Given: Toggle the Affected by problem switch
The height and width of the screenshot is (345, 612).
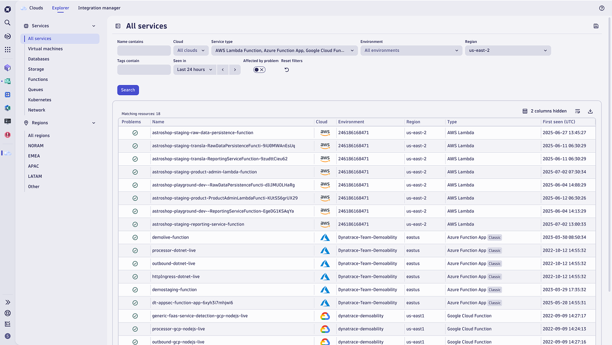Looking at the screenshot, I should 259,70.
